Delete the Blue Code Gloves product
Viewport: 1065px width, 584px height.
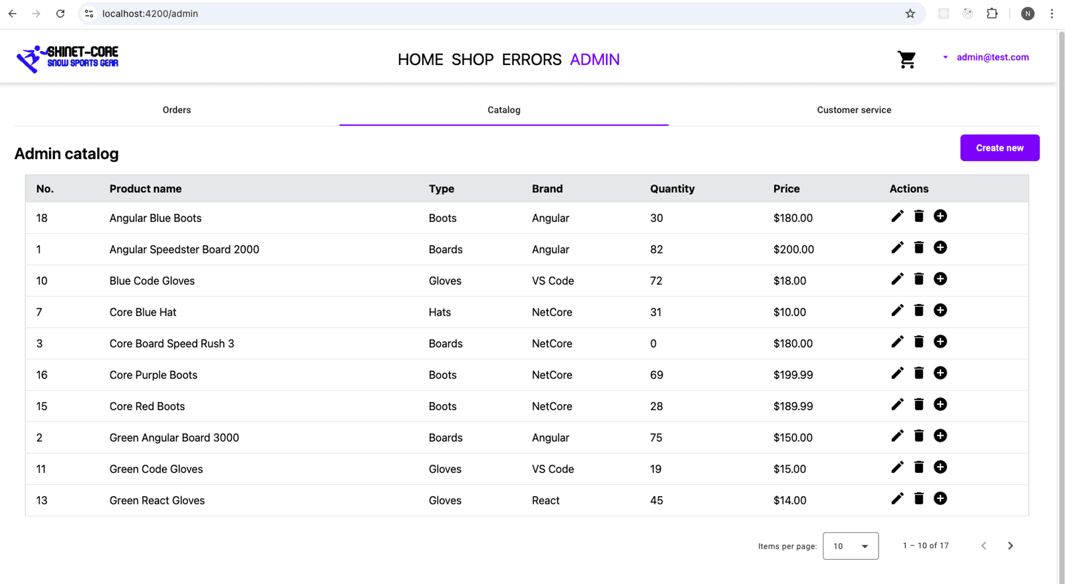pyautogui.click(x=919, y=279)
